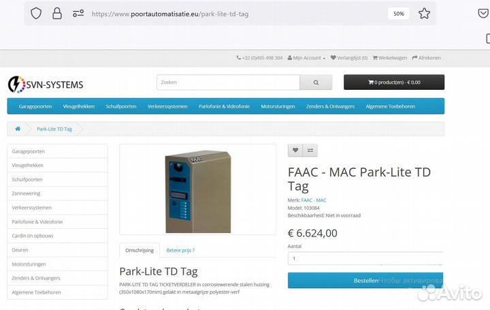Open Vleugelhekken in the blue menu bar
490x310 pixels.
[79, 106]
